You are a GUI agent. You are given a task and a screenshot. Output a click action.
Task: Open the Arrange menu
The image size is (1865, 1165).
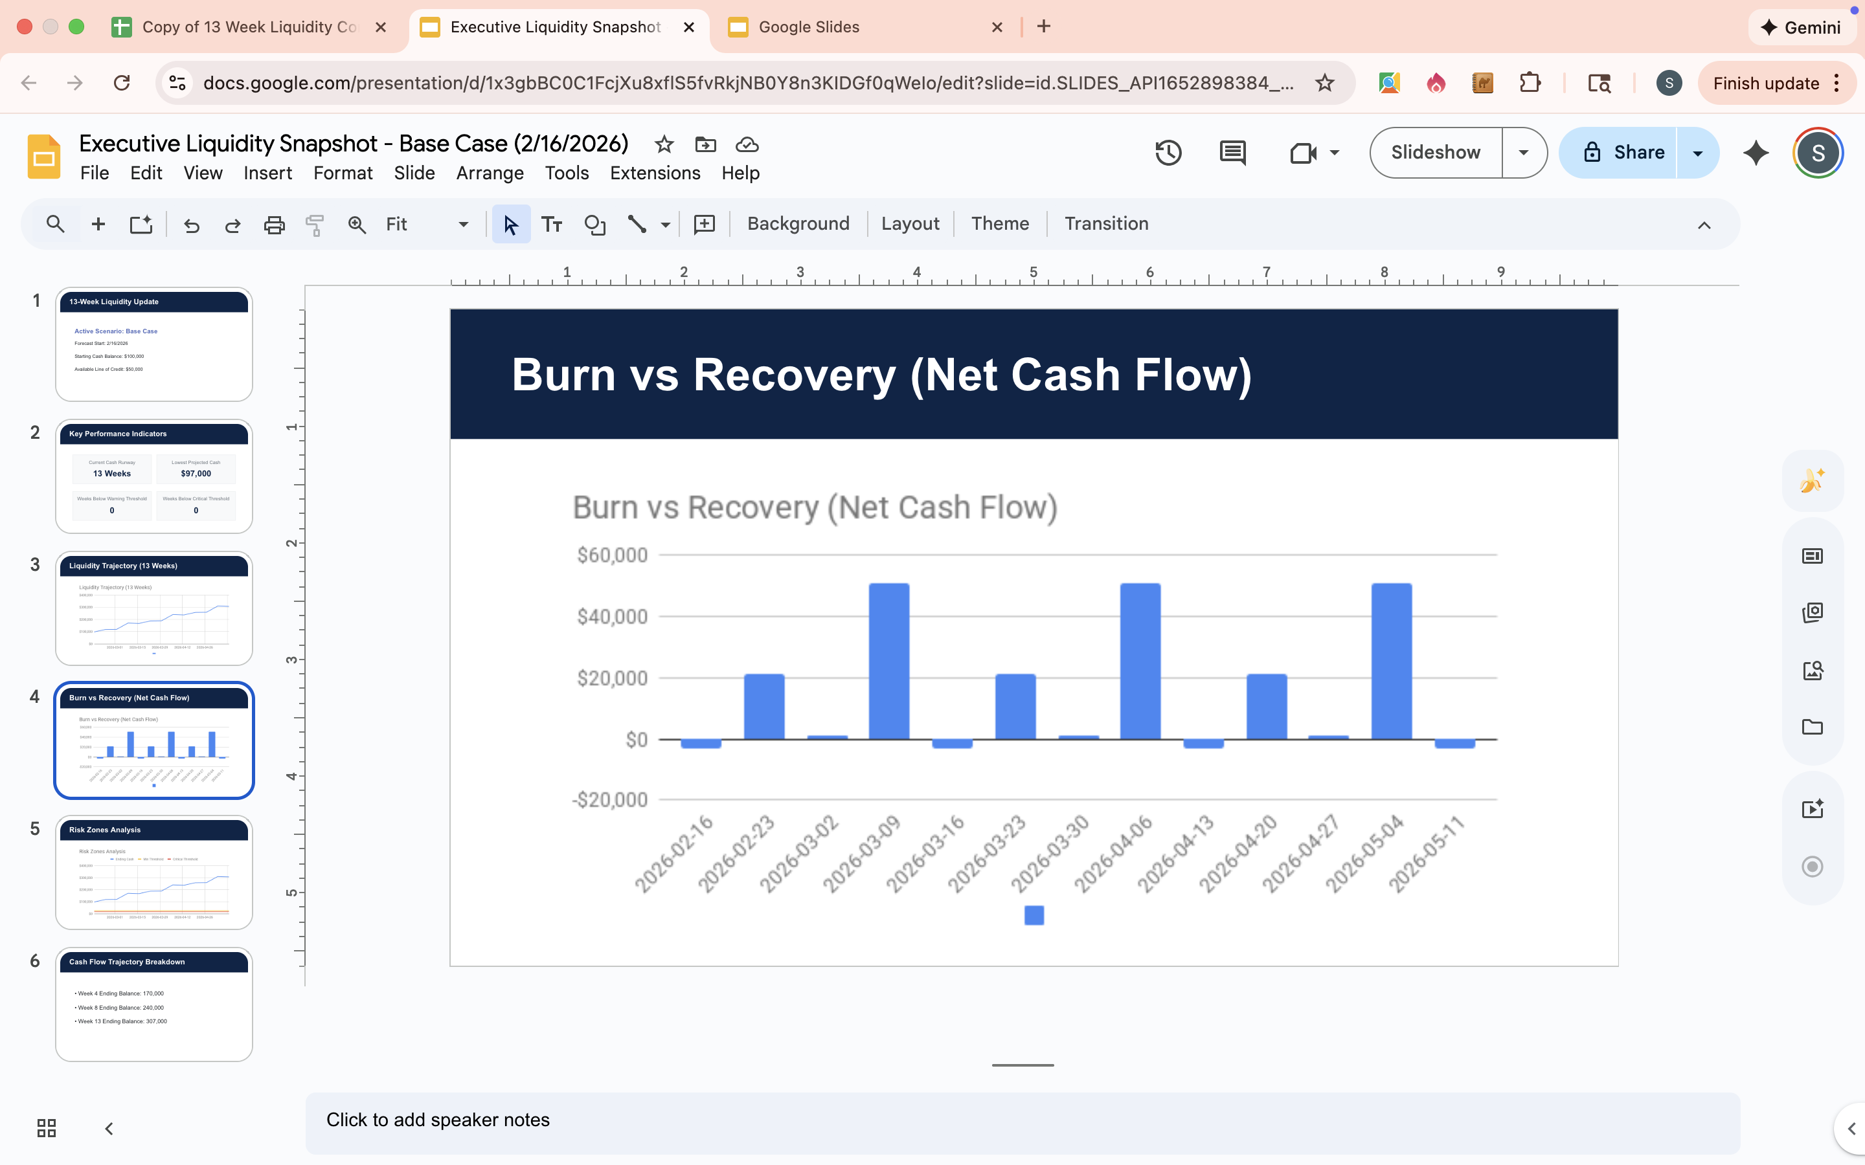(490, 173)
